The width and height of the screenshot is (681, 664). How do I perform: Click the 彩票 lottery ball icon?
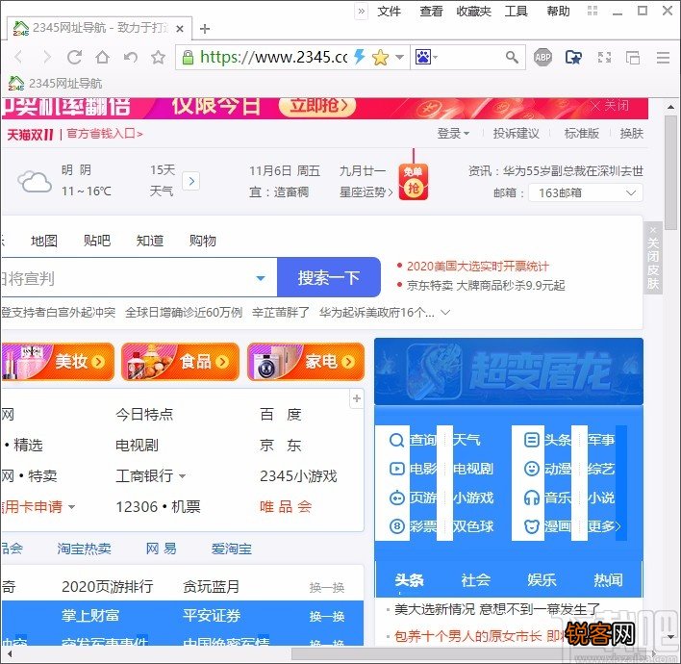[396, 526]
